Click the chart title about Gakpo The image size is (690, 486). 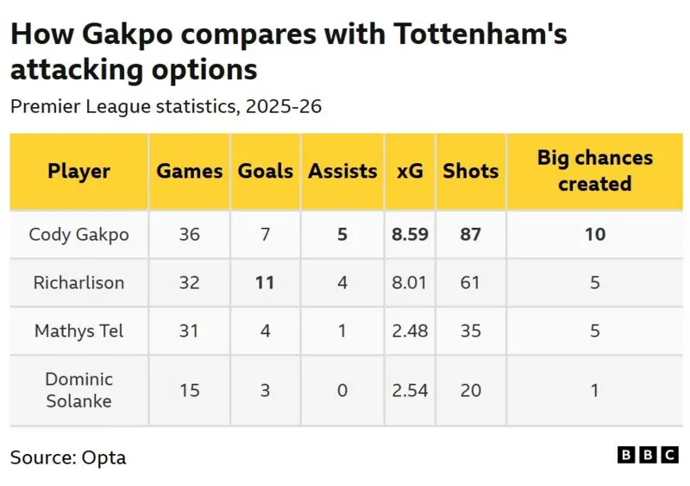(x=288, y=51)
